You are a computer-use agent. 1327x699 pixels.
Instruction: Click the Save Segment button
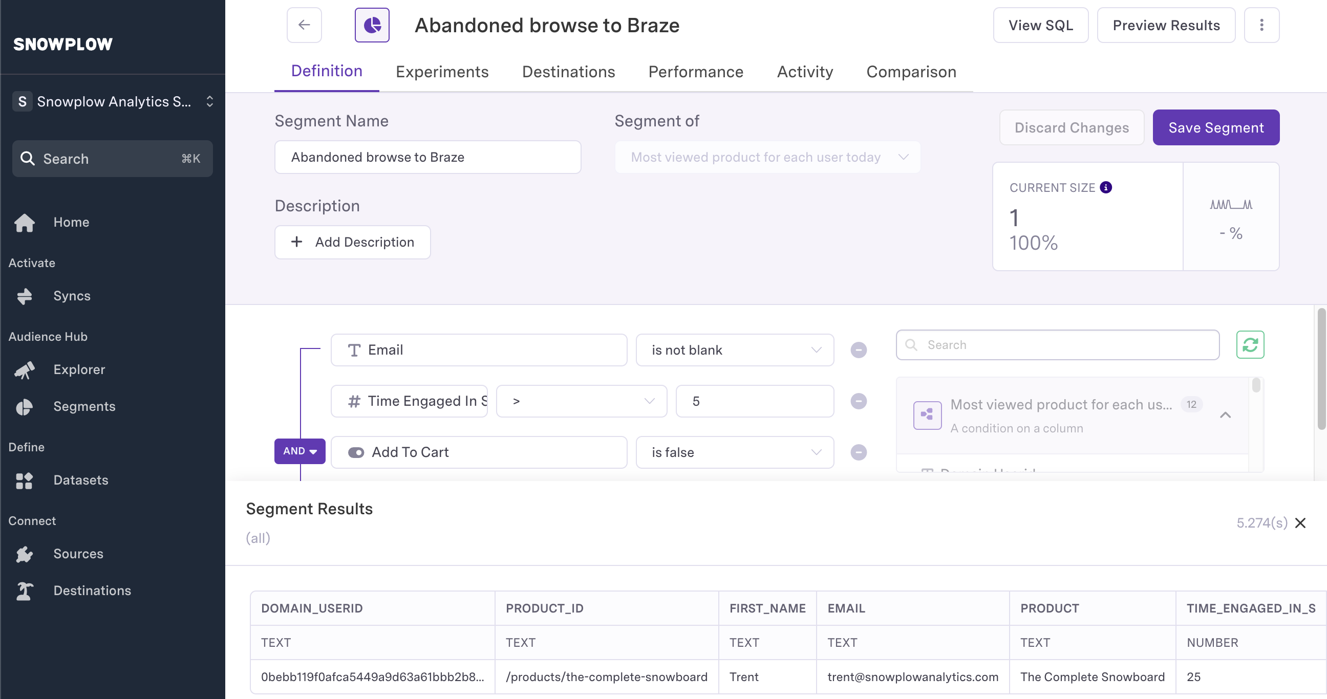pyautogui.click(x=1216, y=127)
